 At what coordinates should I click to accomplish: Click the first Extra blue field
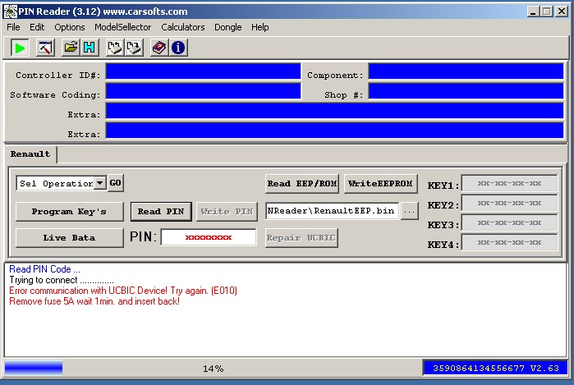click(334, 111)
